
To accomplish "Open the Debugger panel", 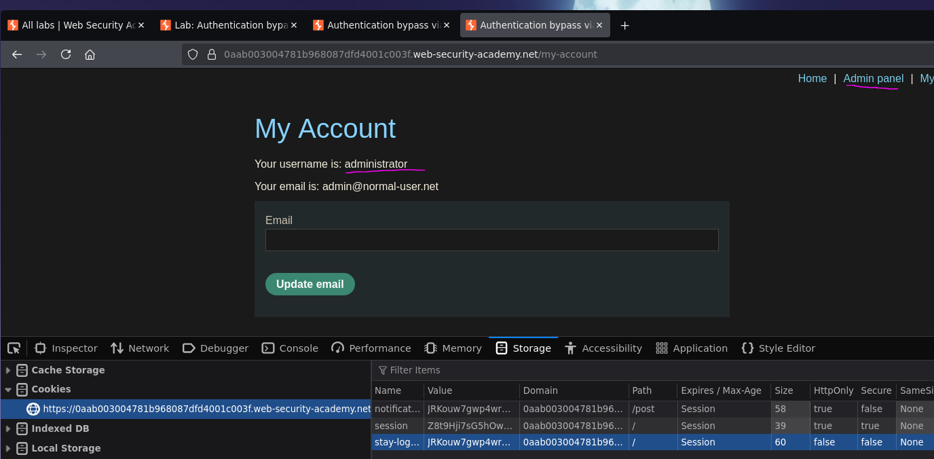I will click(x=215, y=348).
